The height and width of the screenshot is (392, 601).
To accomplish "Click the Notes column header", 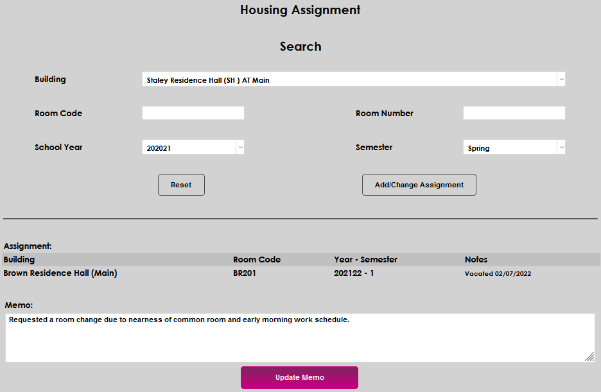I will (x=476, y=259).
